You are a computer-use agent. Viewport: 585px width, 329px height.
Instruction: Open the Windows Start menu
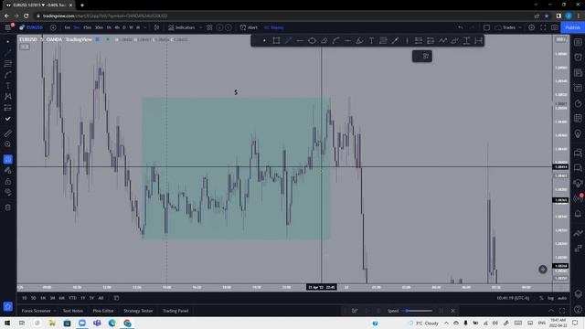[x=7, y=323]
